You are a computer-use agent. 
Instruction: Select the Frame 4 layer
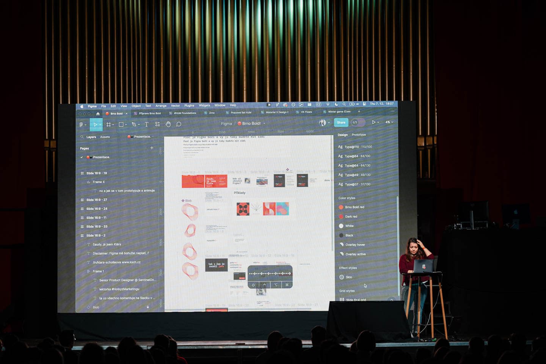click(x=99, y=182)
